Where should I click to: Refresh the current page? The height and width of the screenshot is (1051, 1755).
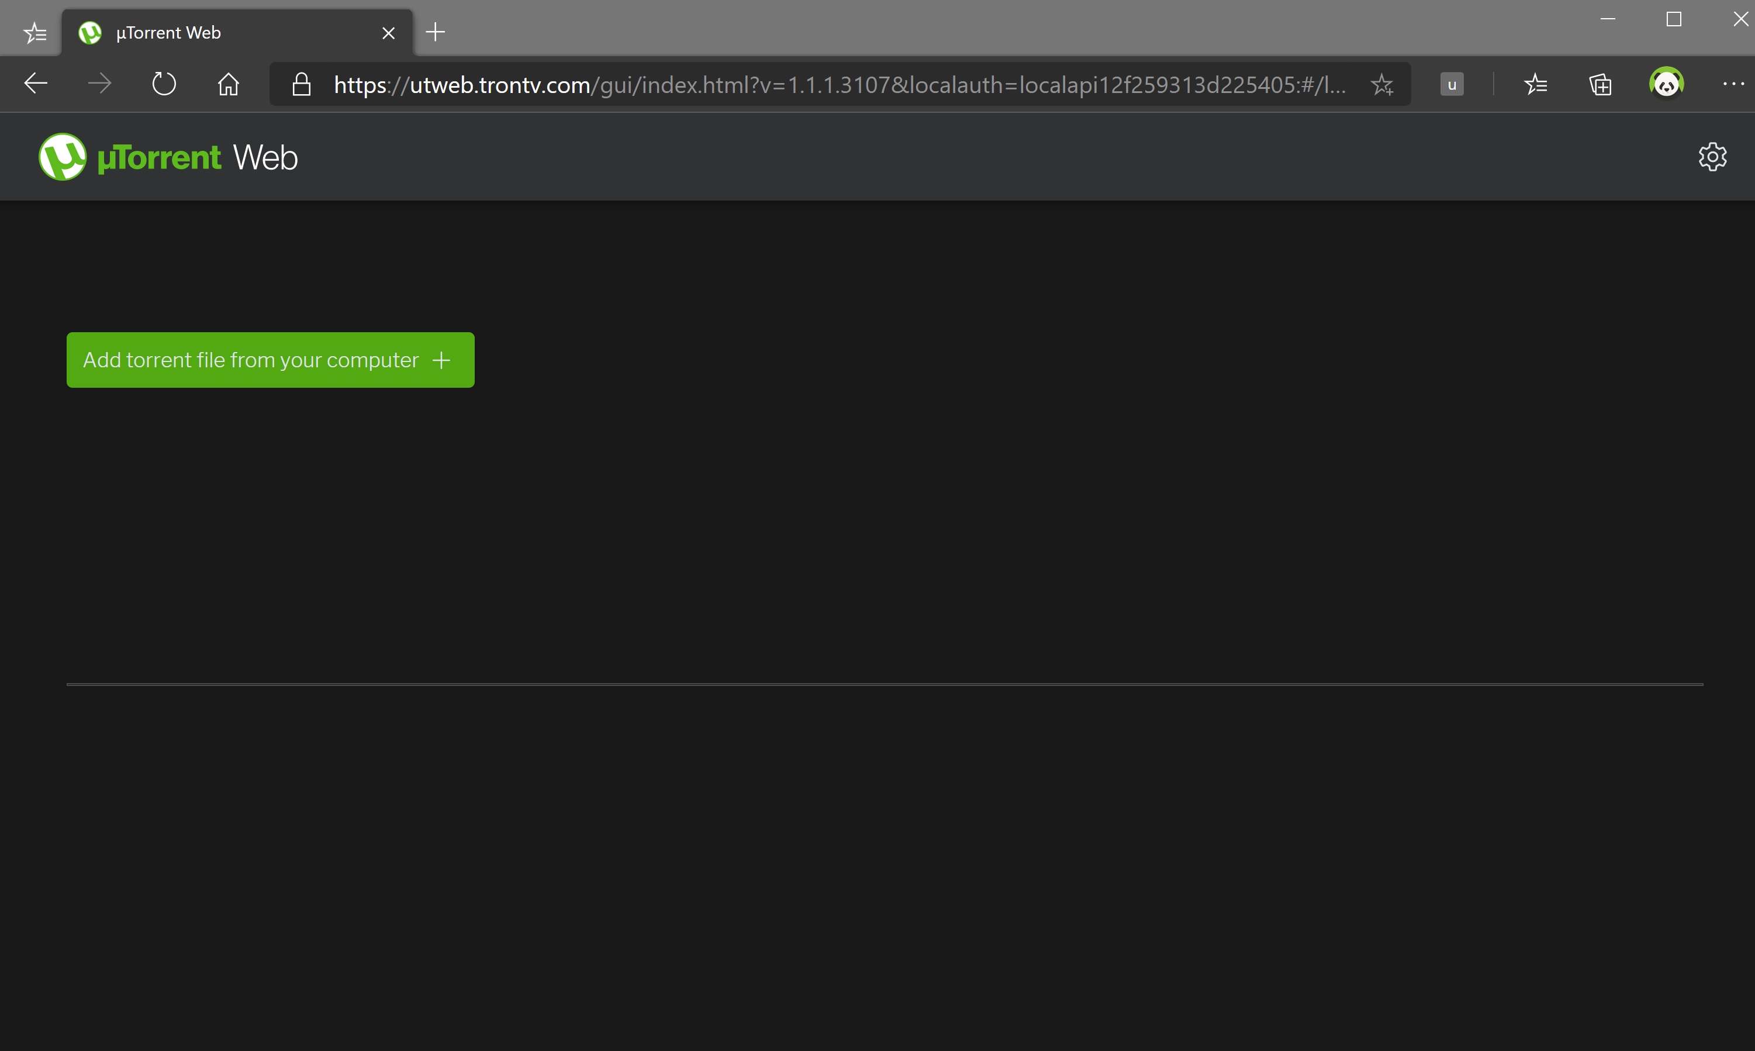[164, 84]
